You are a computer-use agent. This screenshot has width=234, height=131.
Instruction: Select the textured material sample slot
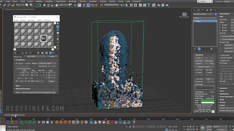pos(44,38)
